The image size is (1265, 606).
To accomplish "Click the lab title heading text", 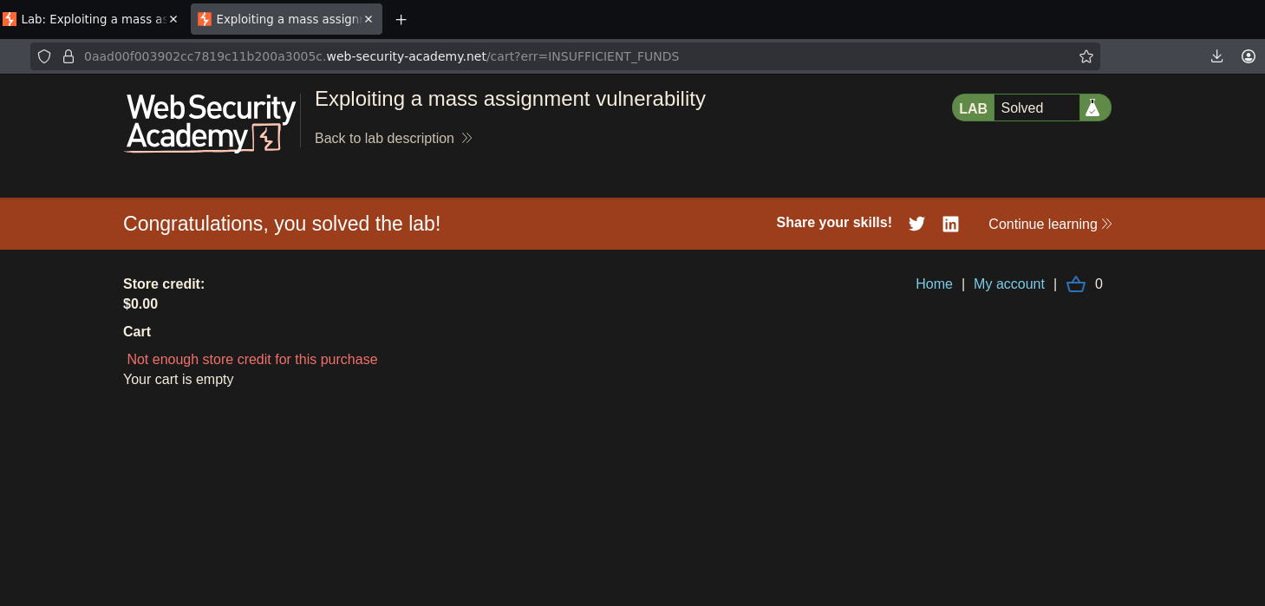I will click(x=510, y=99).
